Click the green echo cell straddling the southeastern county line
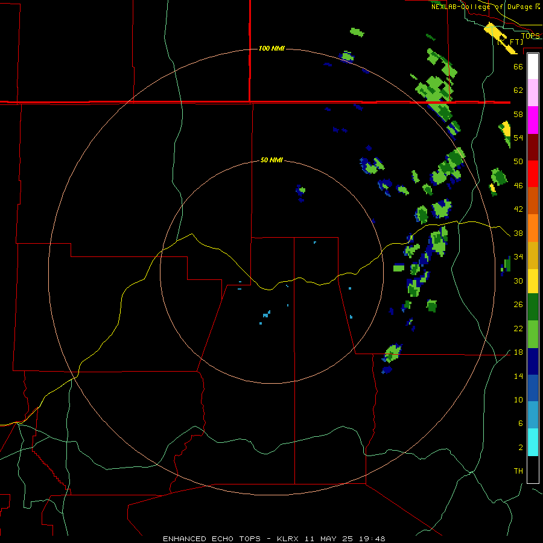The height and width of the screenshot is (543, 543). [392, 353]
